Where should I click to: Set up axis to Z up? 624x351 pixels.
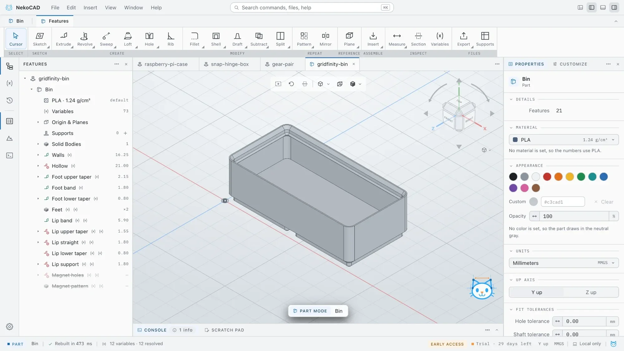pos(591,292)
